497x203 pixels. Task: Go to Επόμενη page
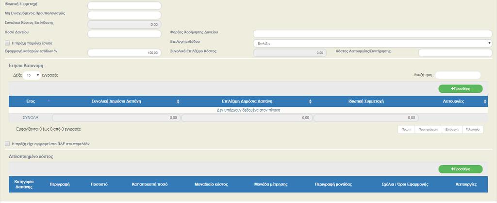tap(452, 129)
